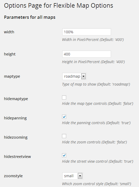The height and width of the screenshot is (187, 139).
Task: Click the width input field
Action: click(87, 32)
